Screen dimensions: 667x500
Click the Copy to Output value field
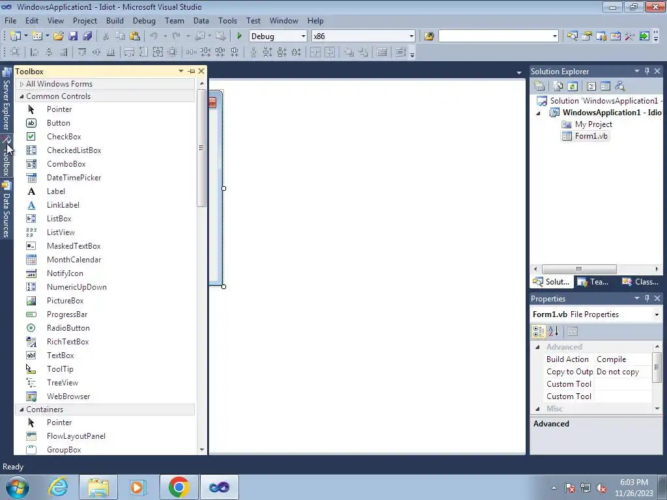tap(623, 372)
